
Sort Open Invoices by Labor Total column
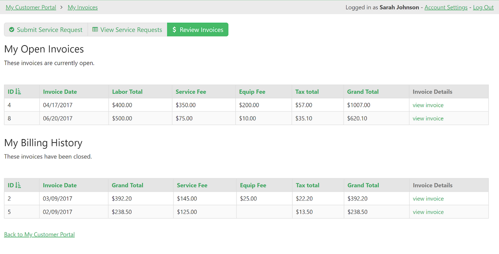(127, 92)
